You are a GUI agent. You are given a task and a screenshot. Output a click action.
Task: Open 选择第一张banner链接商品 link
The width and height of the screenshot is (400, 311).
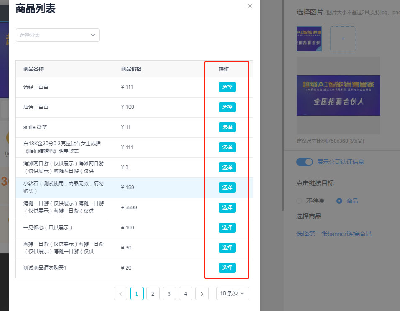(x=334, y=234)
